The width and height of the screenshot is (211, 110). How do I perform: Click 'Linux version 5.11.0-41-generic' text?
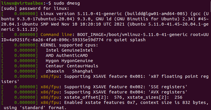(x=81, y=14)
